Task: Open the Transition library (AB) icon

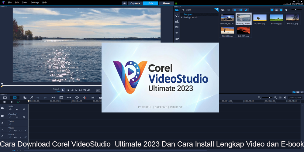Action: coord(177,27)
